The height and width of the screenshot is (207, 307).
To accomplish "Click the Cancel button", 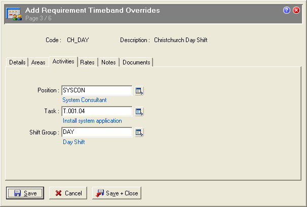I will pyautogui.click(x=68, y=193).
